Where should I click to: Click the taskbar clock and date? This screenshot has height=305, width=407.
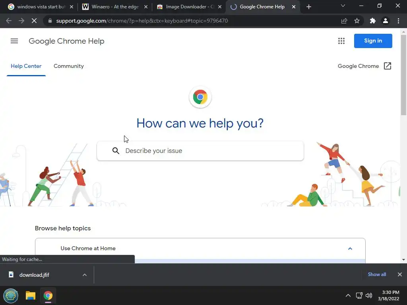pos(389,295)
